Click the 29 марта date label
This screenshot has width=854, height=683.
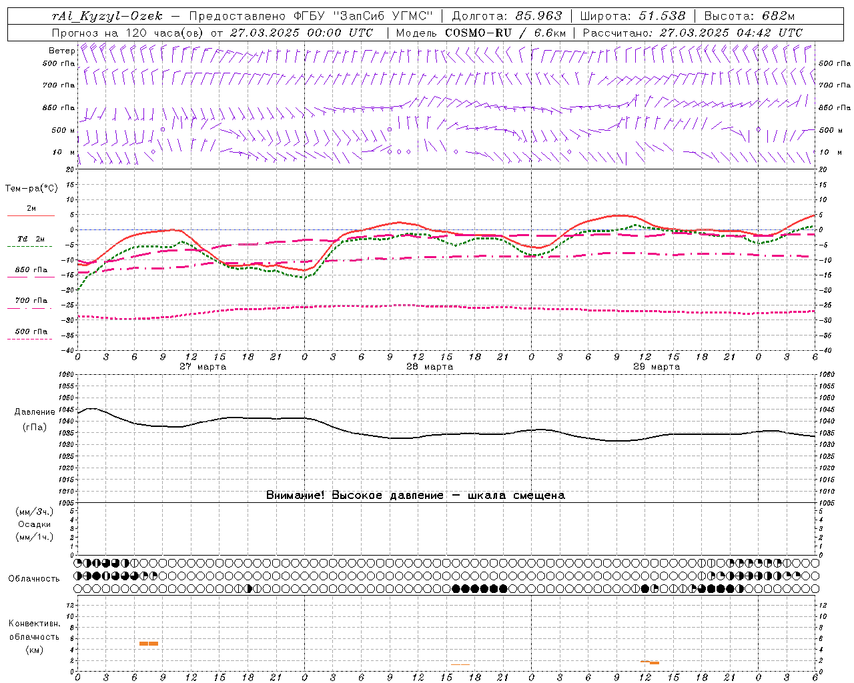click(x=657, y=367)
